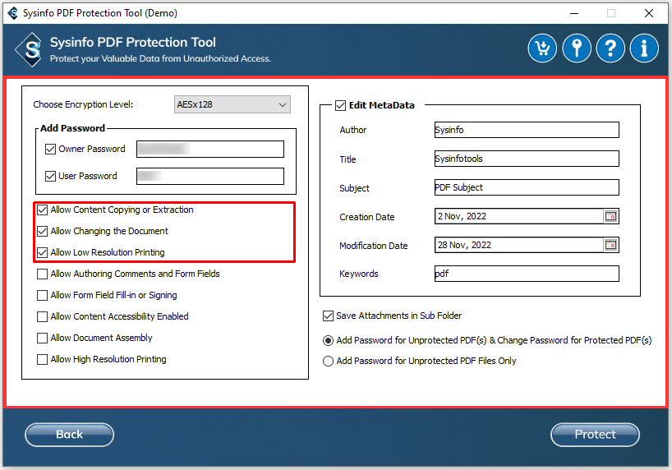
Task: Uncheck Save Attachments in Sub Folder
Action: pyautogui.click(x=328, y=316)
